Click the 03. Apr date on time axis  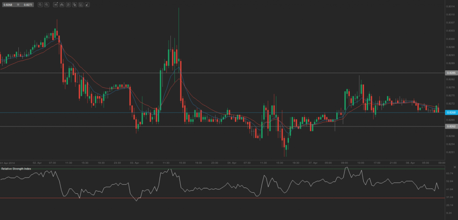(134, 163)
